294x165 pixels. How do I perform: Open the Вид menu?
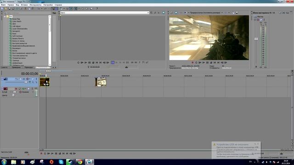click(17, 5)
